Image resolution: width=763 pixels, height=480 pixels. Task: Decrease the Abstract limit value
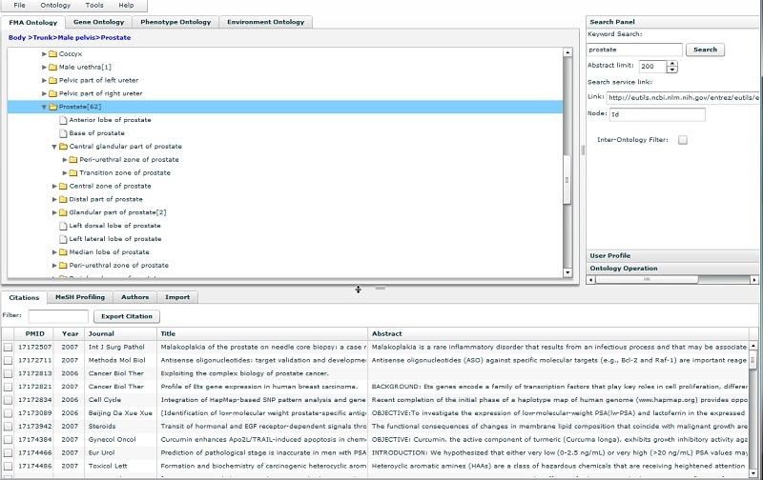coord(672,70)
